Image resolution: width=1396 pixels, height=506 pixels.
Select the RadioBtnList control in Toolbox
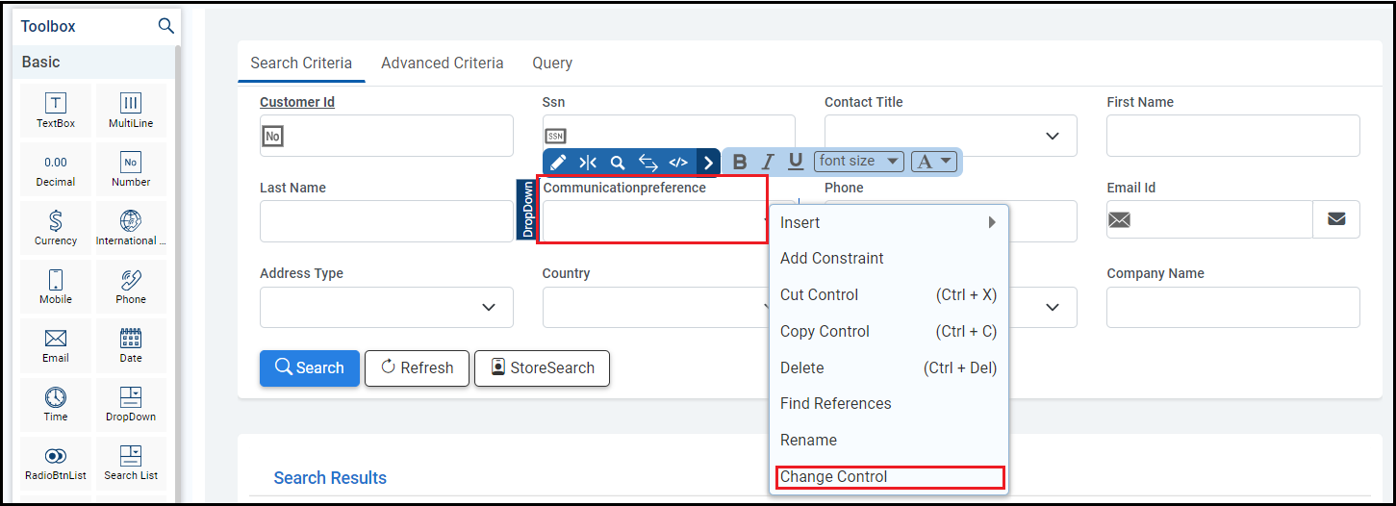[x=56, y=463]
